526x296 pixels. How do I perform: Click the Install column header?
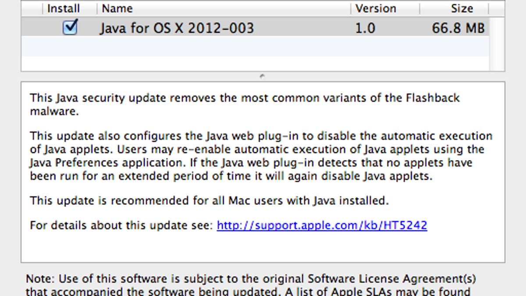(x=64, y=8)
